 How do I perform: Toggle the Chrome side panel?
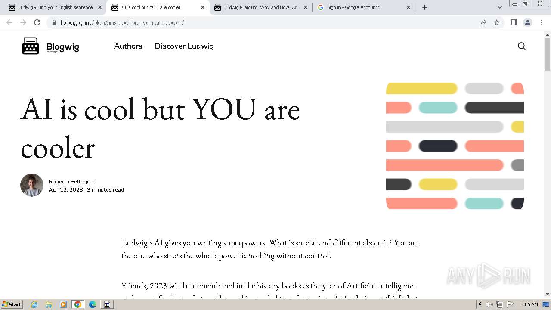[x=514, y=22]
